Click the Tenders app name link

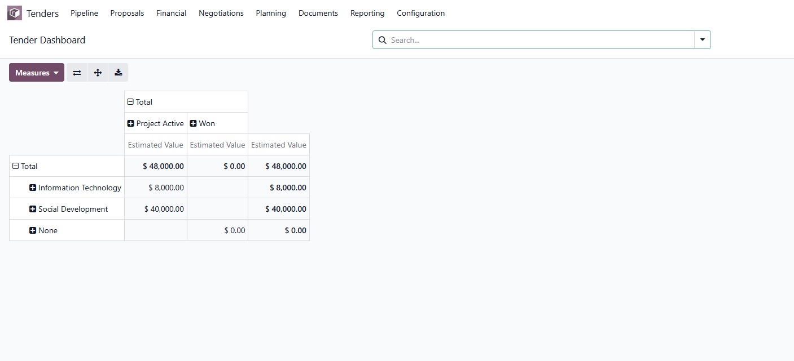[x=42, y=13]
